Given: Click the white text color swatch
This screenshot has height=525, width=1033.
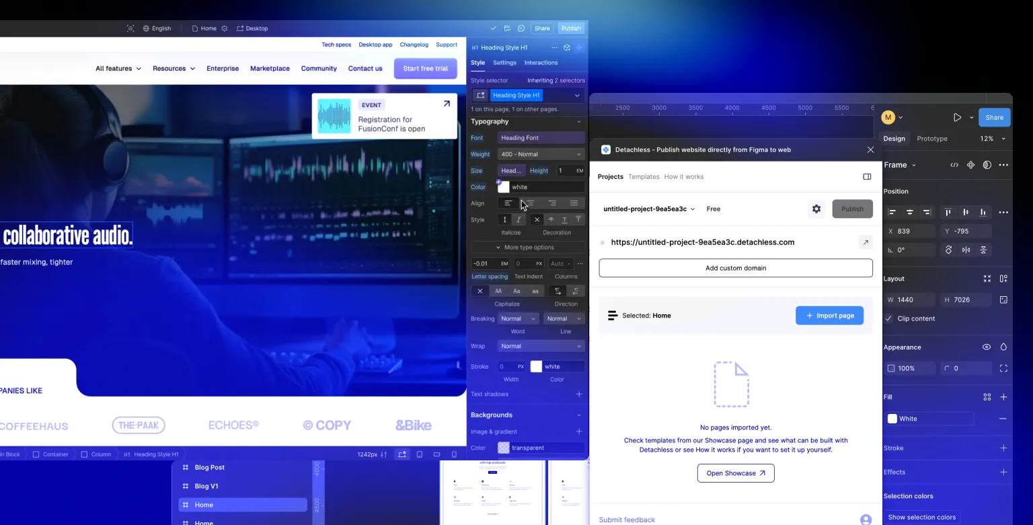Looking at the screenshot, I should pyautogui.click(x=504, y=187).
